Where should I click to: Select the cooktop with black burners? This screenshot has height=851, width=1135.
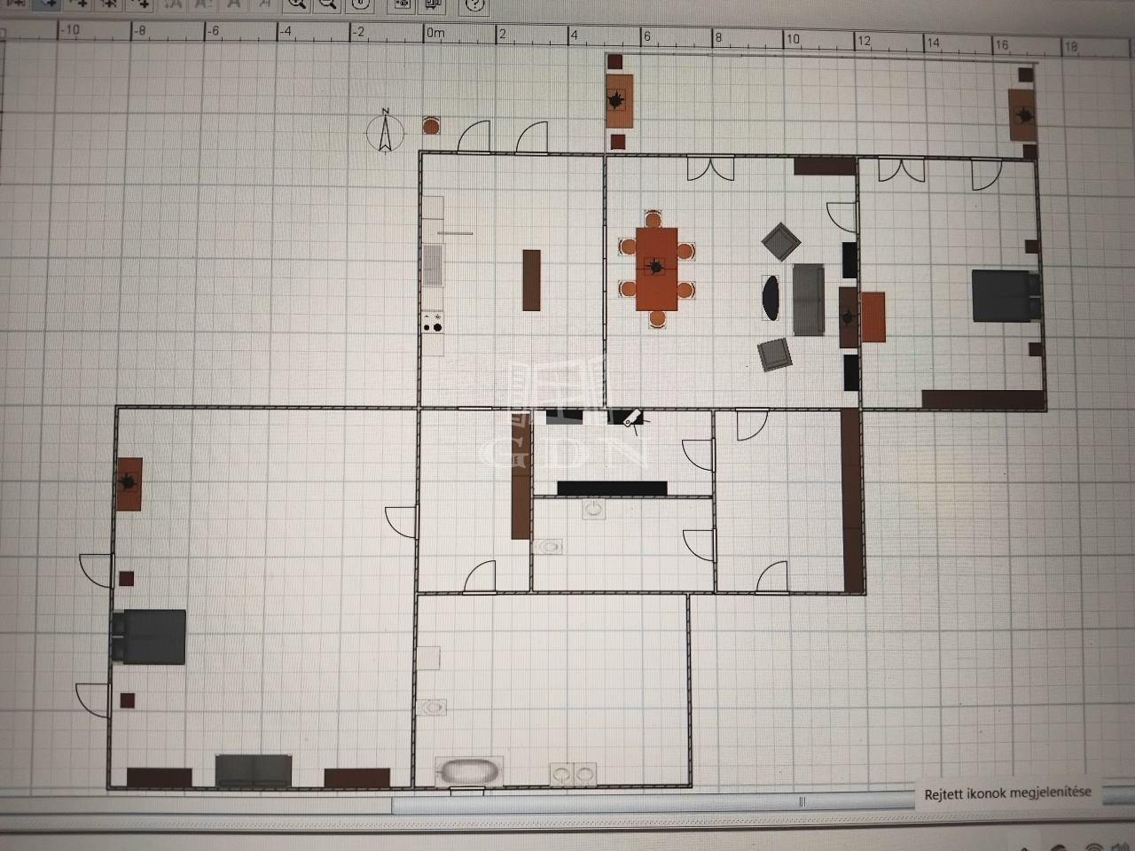click(x=433, y=322)
